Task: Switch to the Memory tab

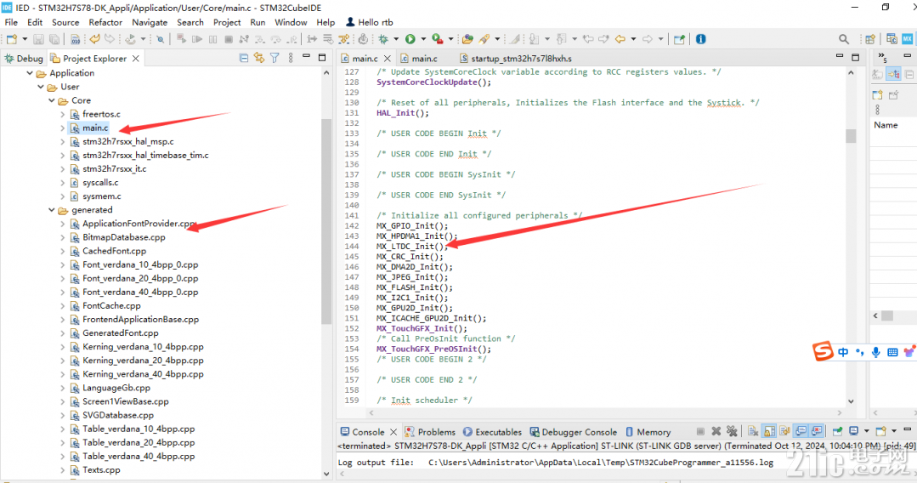Action: [648, 432]
